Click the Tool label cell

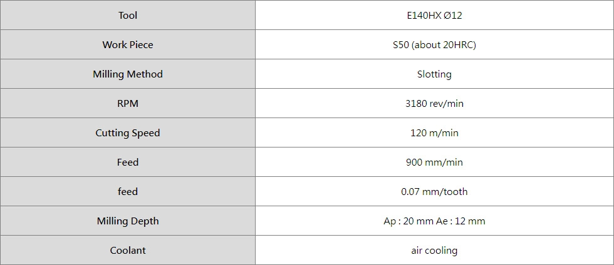[128, 15]
